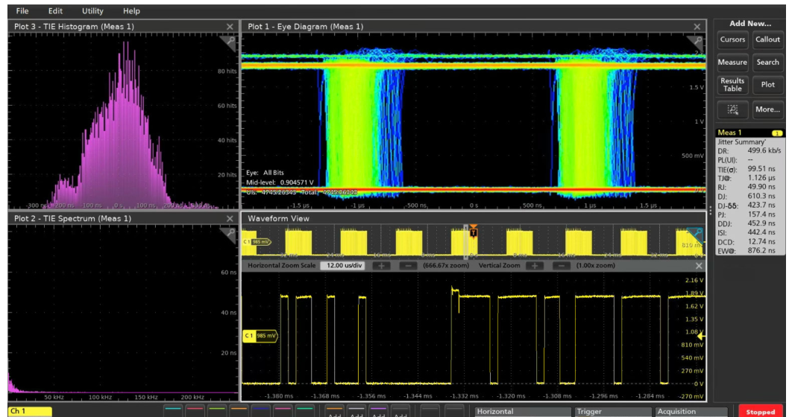Open the Measure dialog

pos(732,63)
